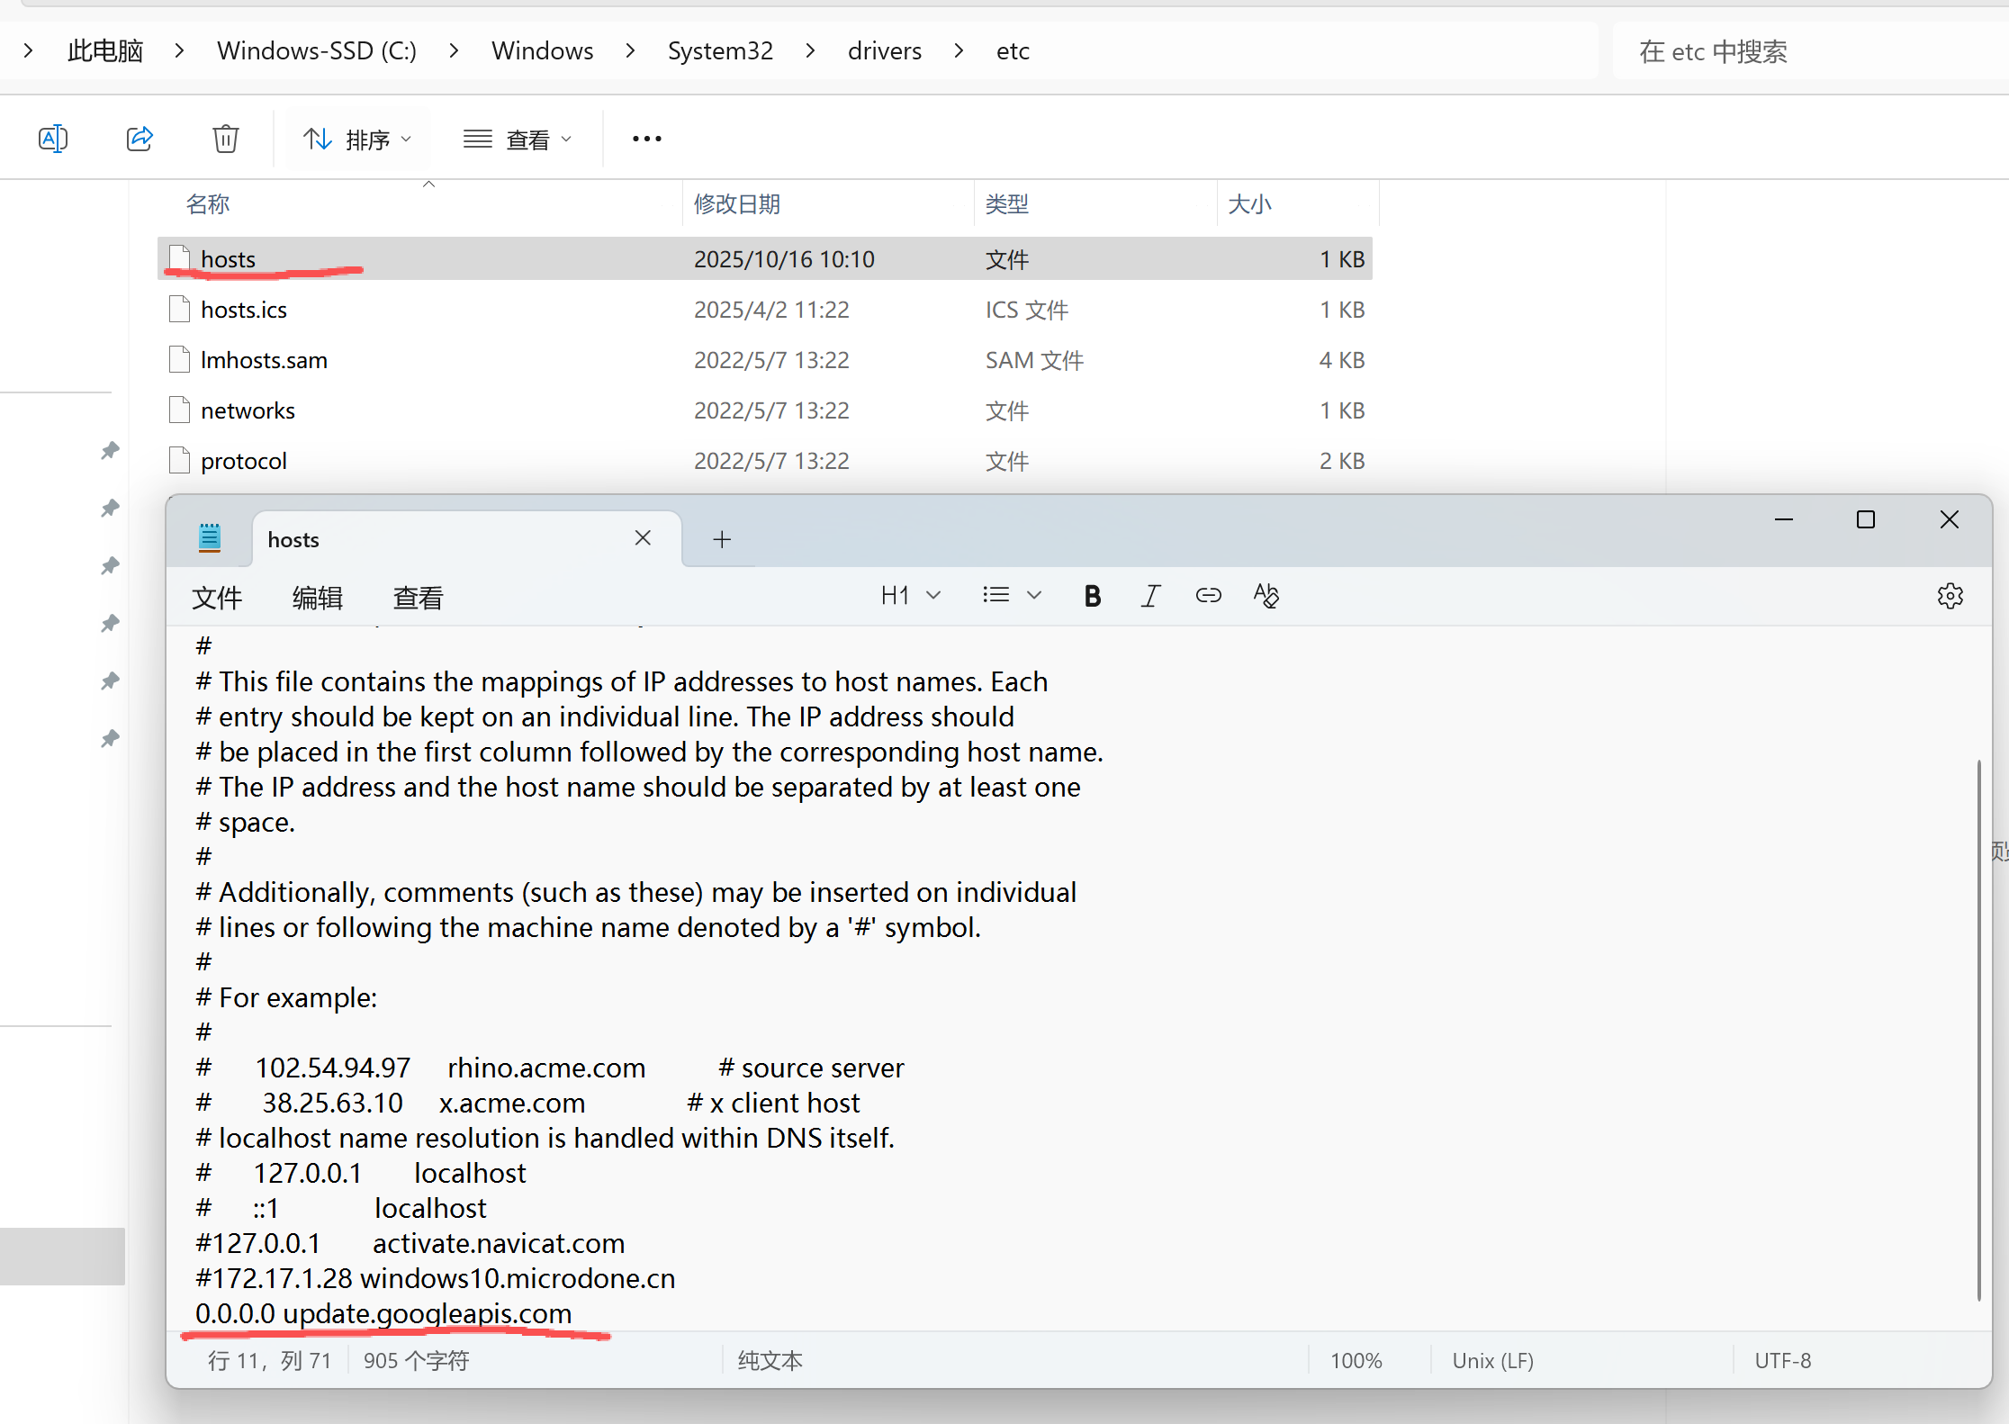Toggle italic formatting in Notepad

click(x=1150, y=596)
